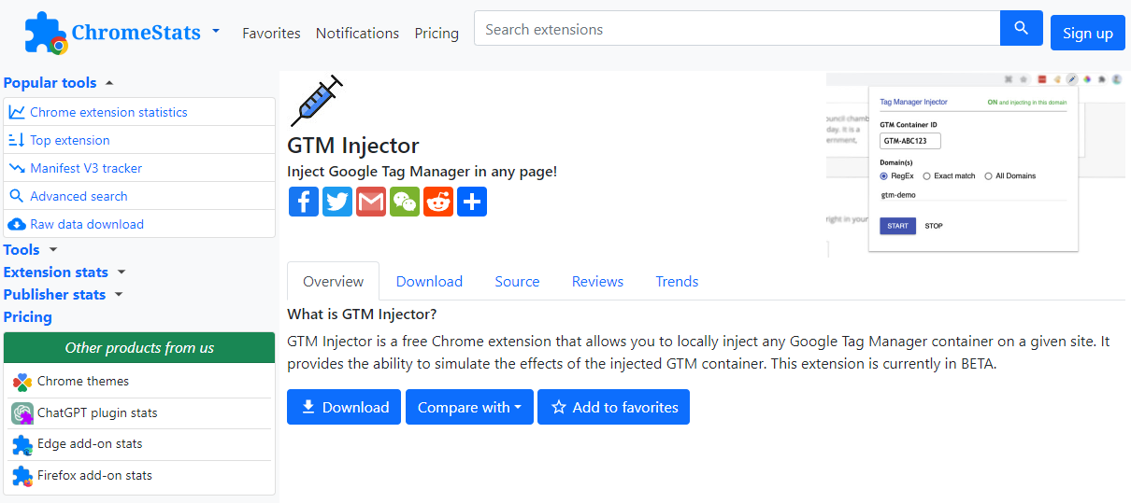Click the Chrome extension statistics chart icon
This screenshot has height=503, width=1131.
(16, 112)
